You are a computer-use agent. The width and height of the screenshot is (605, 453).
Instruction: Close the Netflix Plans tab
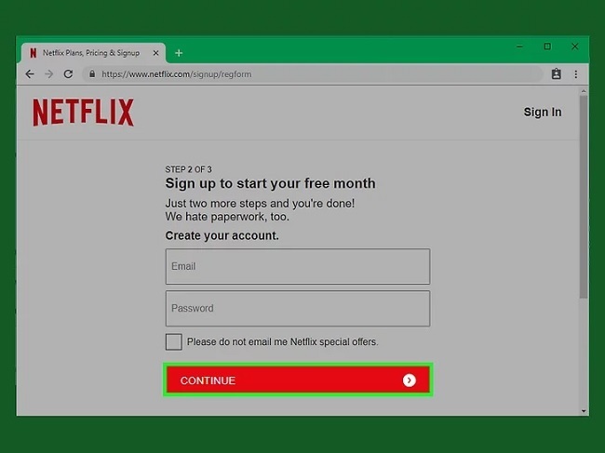pos(156,53)
